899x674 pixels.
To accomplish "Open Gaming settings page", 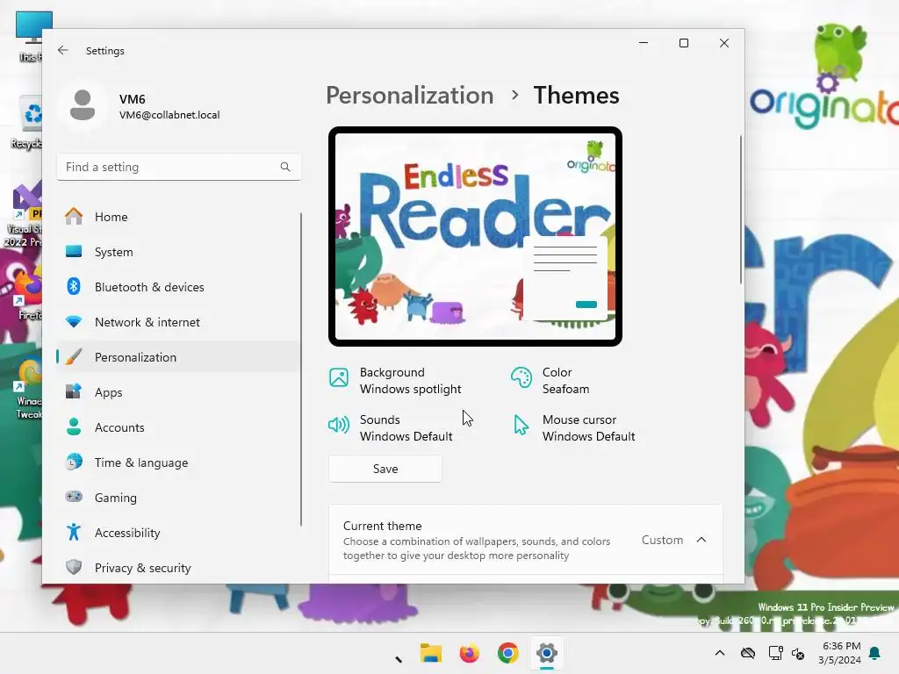I will coord(178,497).
